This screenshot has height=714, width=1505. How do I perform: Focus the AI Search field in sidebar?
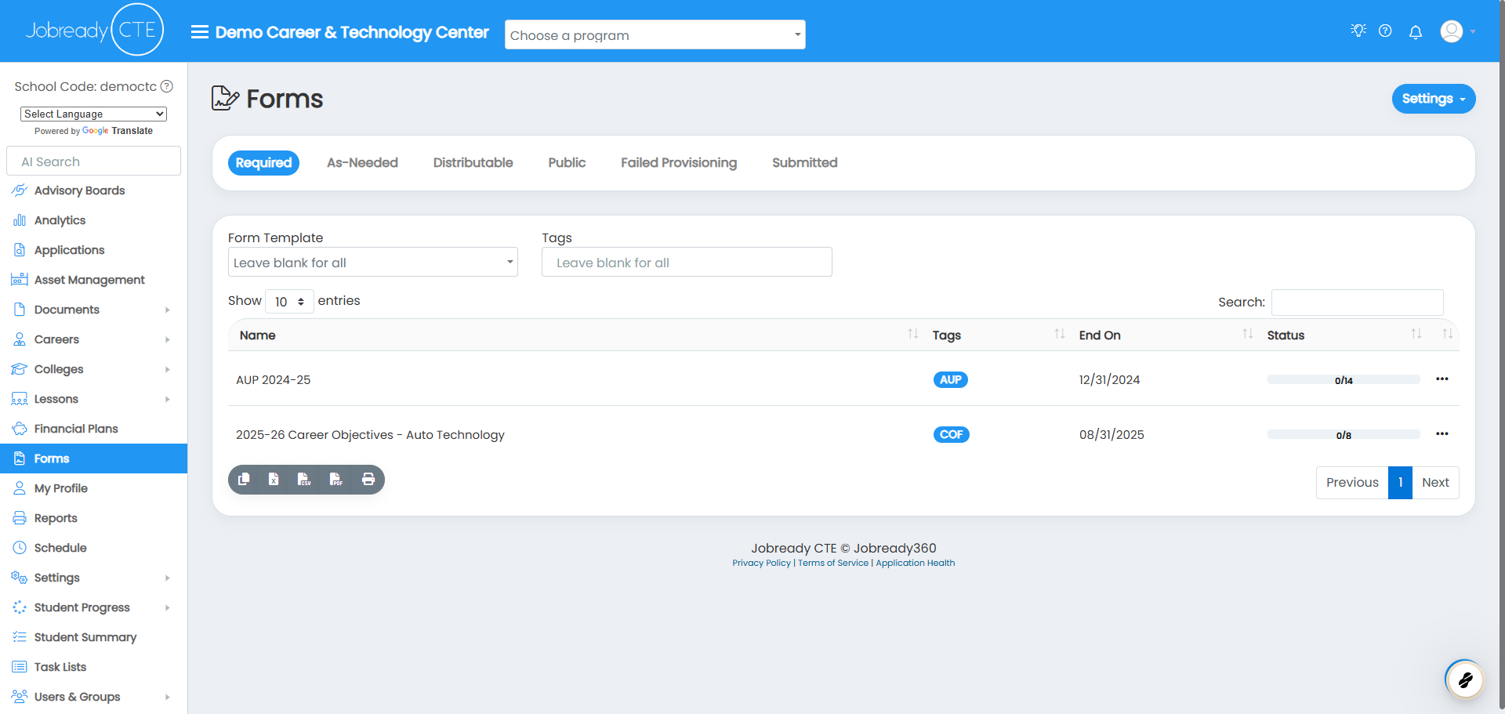(x=93, y=161)
